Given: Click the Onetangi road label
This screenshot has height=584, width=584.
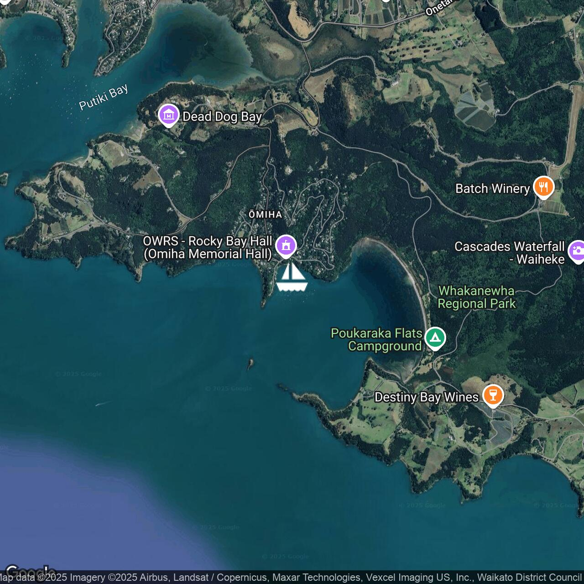Looking at the screenshot, I should (x=439, y=7).
